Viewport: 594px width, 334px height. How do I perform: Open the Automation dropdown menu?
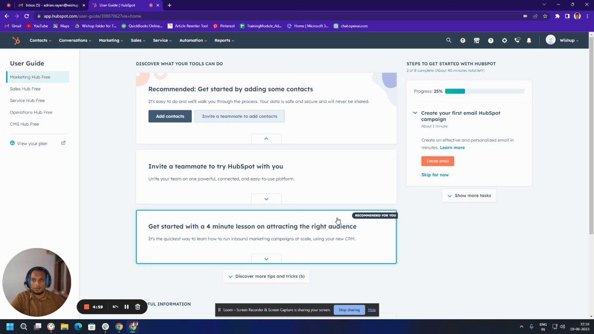coord(193,40)
